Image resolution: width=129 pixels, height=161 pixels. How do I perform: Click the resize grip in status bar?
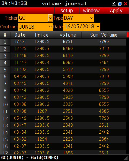point(126,158)
